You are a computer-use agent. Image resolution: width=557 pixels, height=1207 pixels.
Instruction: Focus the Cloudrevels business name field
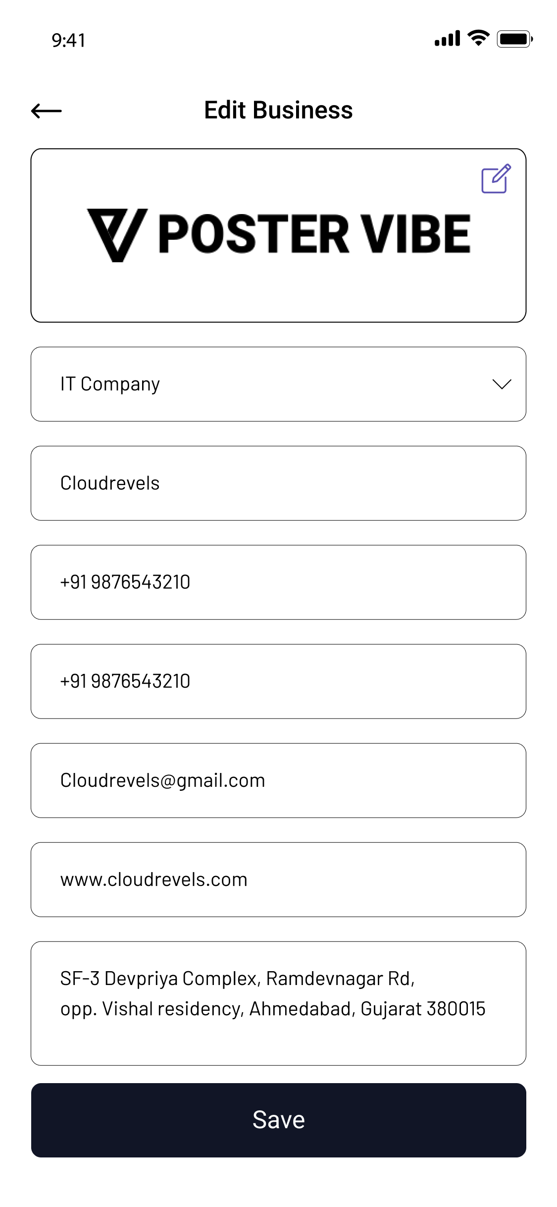[x=278, y=484]
